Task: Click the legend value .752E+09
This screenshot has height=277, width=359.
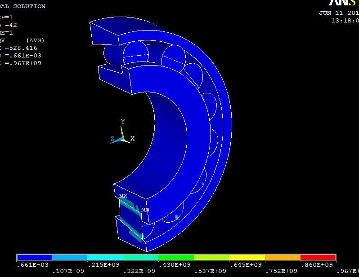Action: click(281, 271)
